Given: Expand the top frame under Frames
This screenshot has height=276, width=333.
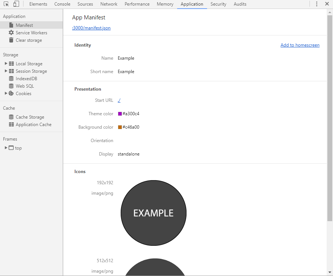Looking at the screenshot, I should click(x=6, y=148).
